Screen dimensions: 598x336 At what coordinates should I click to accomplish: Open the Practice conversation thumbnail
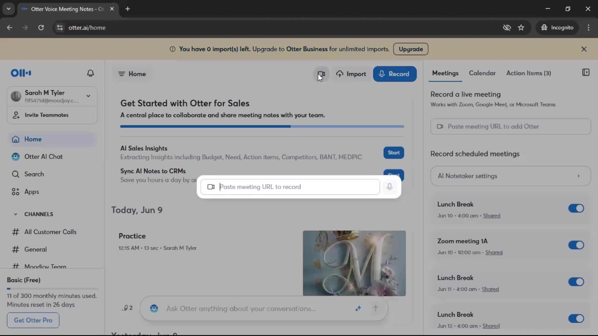click(x=354, y=263)
